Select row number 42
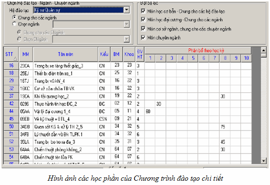This screenshot has width=270, height=185. click(x=11, y=104)
